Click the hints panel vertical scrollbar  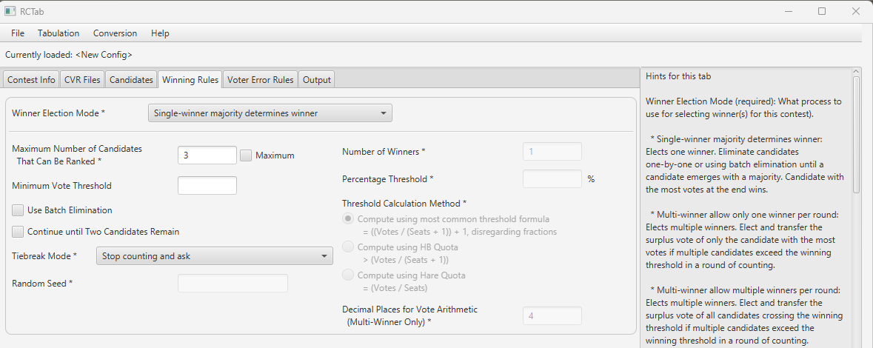coord(856,135)
